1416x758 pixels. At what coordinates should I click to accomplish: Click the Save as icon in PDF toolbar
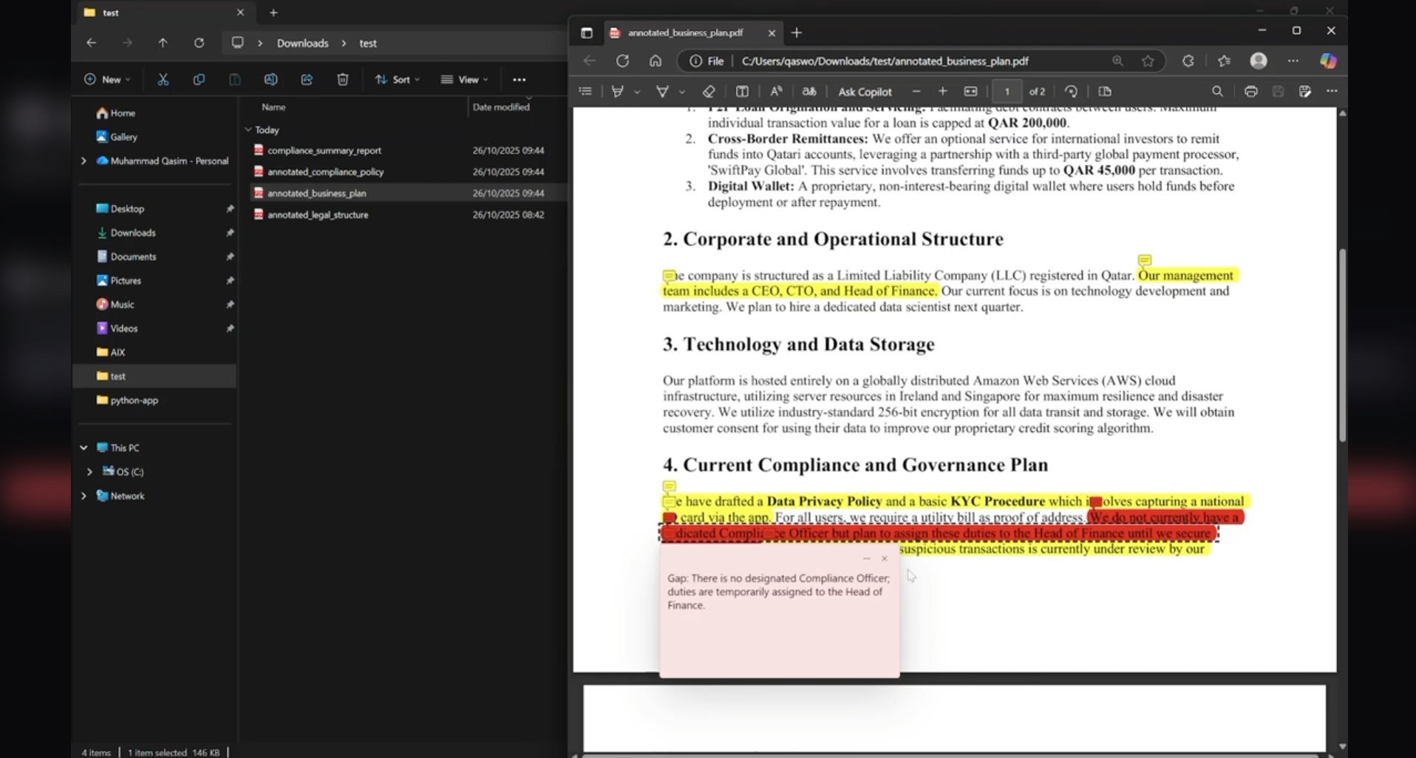(x=1305, y=92)
